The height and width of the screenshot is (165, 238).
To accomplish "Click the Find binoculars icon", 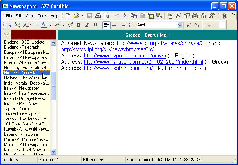I will pyautogui.click(x=195, y=16).
